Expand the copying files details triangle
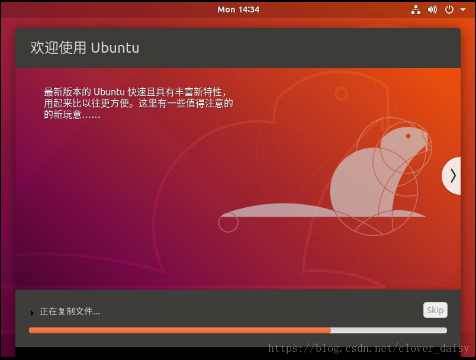This screenshot has width=476, height=360. point(32,313)
